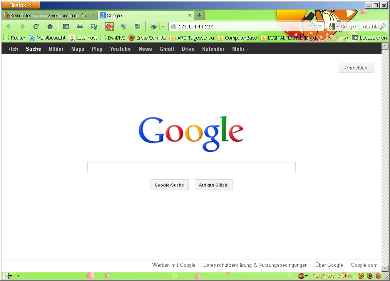390x281 pixels.
Task: Open the Lesezeichen bookmarks button
Action: click(370, 38)
